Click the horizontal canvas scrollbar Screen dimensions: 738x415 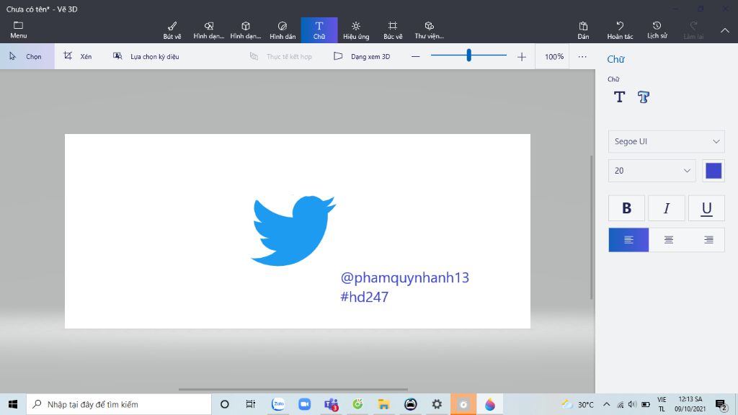[x=293, y=390]
